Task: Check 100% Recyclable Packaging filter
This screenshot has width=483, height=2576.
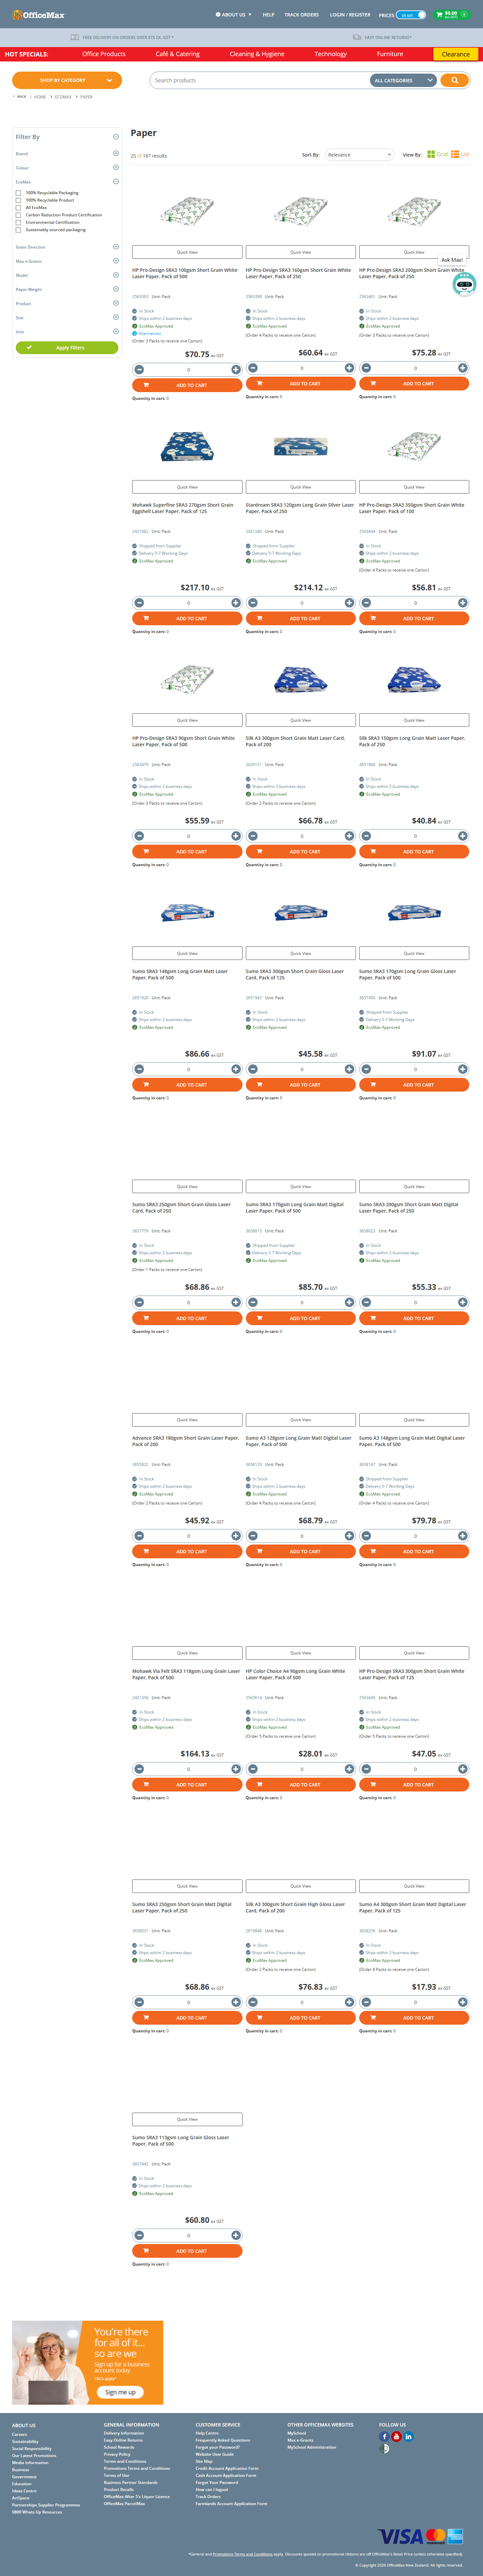Action: click(18, 193)
